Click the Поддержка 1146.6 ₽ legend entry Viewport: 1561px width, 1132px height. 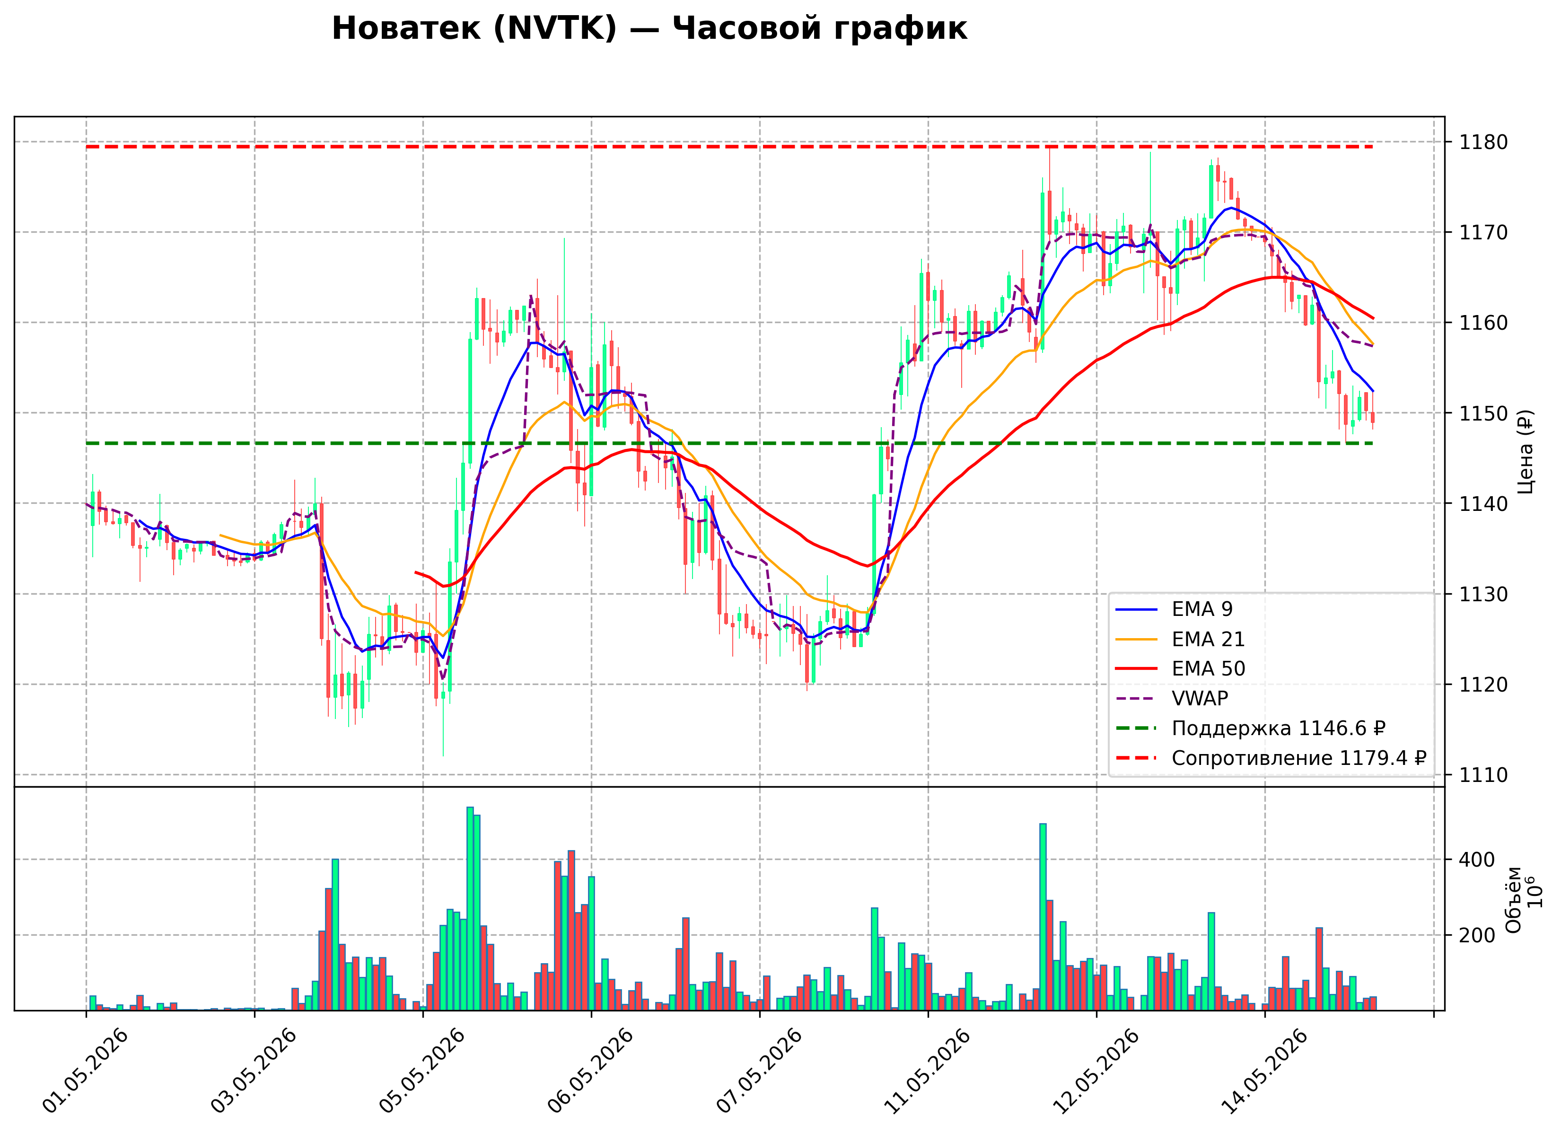click(1251, 728)
